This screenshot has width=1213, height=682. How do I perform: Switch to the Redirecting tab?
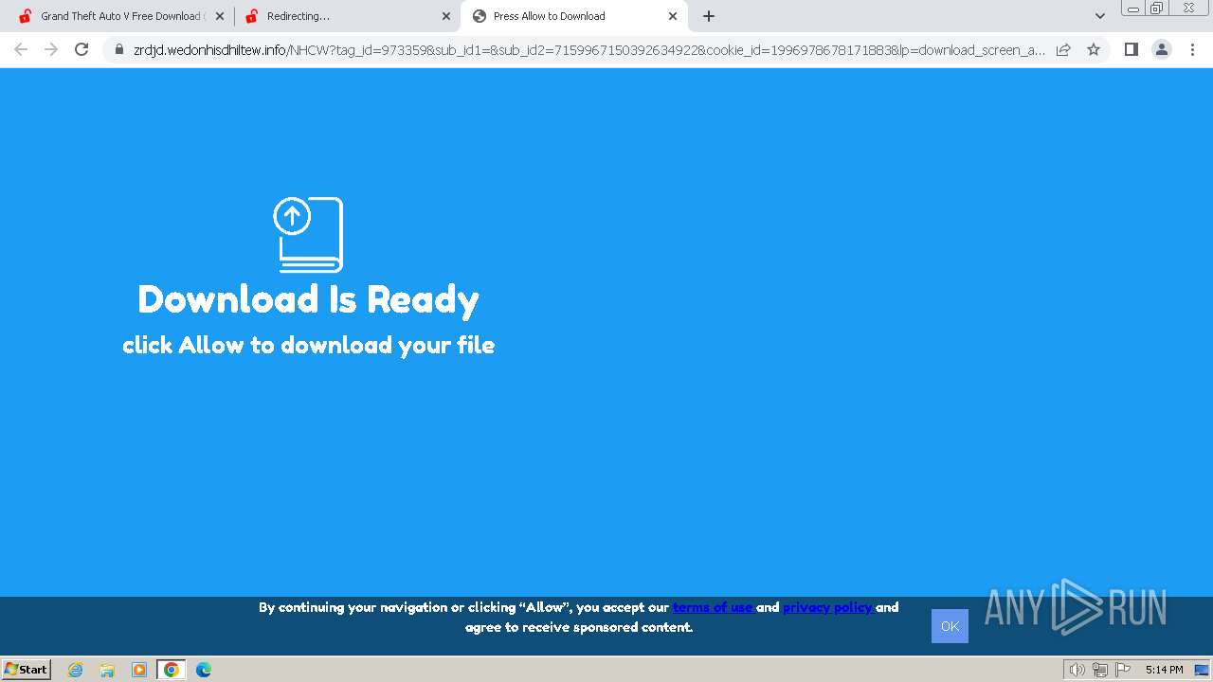point(347,16)
